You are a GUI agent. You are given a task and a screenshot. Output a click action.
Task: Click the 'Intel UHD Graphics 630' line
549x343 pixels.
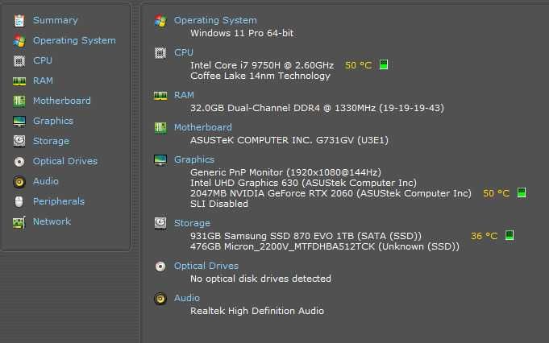(304, 183)
